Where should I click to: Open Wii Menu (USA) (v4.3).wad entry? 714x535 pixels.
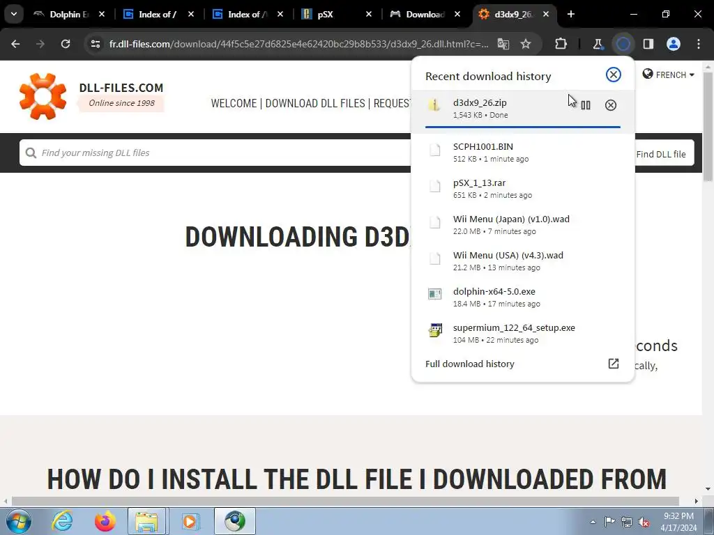523,261
